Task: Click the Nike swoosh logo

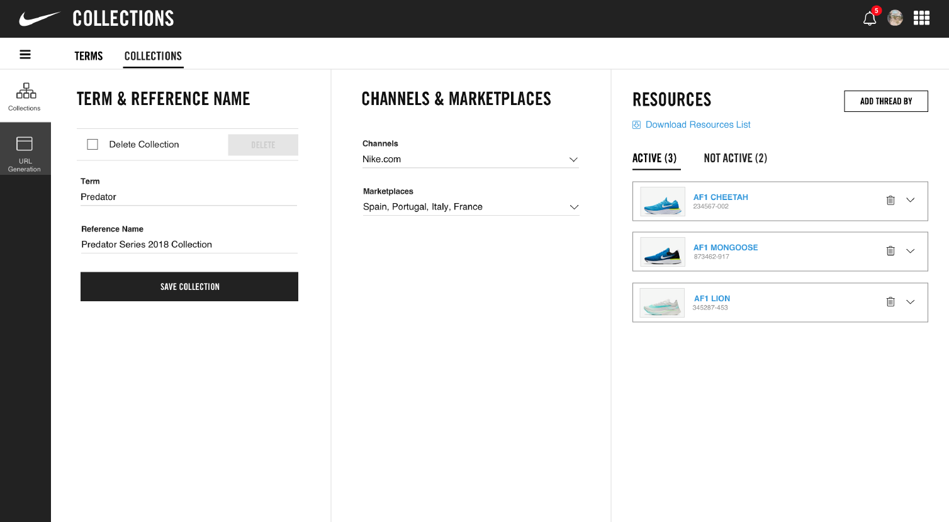Action: click(x=39, y=18)
